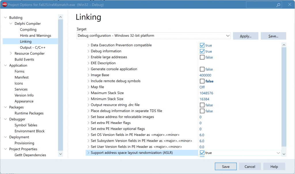Viewport: 295px width, 174px height.
Task: Select Hints and Warnings page
Action: click(x=35, y=35)
